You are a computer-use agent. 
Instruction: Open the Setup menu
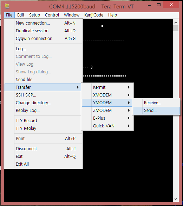point(34,15)
